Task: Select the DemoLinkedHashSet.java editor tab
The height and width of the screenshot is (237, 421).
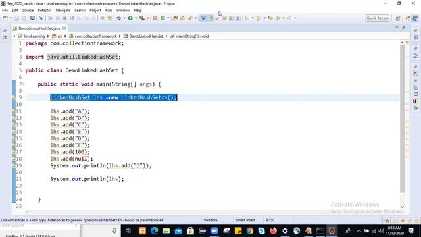Action: click(39, 28)
